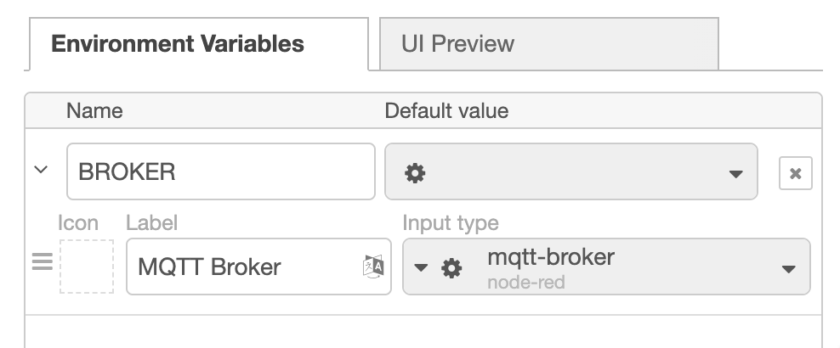
Task: Click the Default value column header
Action: click(446, 111)
